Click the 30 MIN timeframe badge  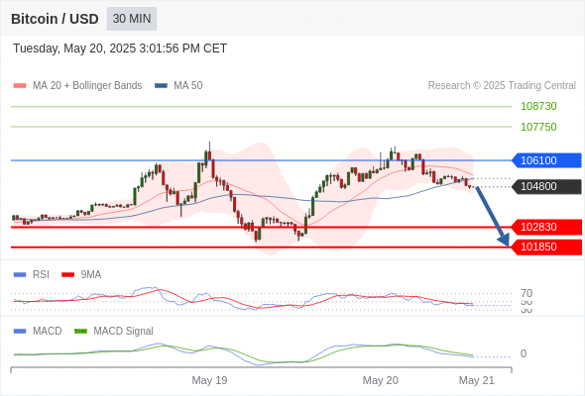tap(132, 19)
